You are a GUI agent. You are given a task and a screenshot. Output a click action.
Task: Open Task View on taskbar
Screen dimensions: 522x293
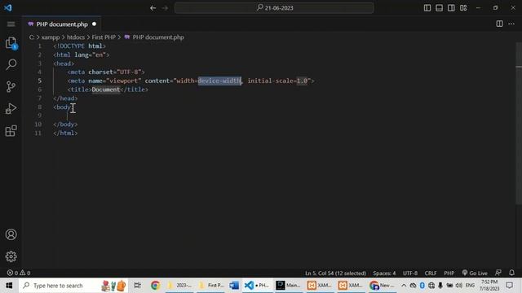click(137, 286)
